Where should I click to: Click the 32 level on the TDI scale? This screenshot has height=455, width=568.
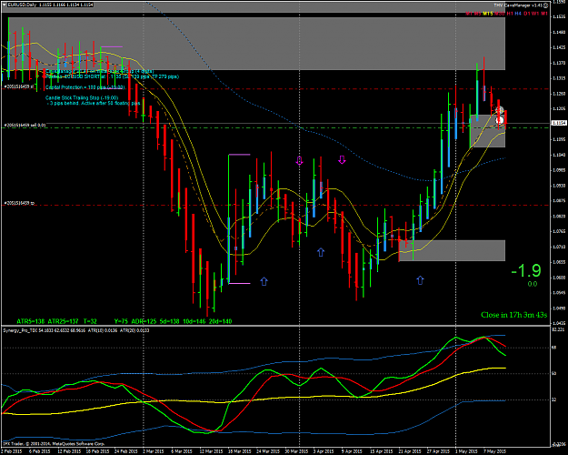click(x=553, y=399)
